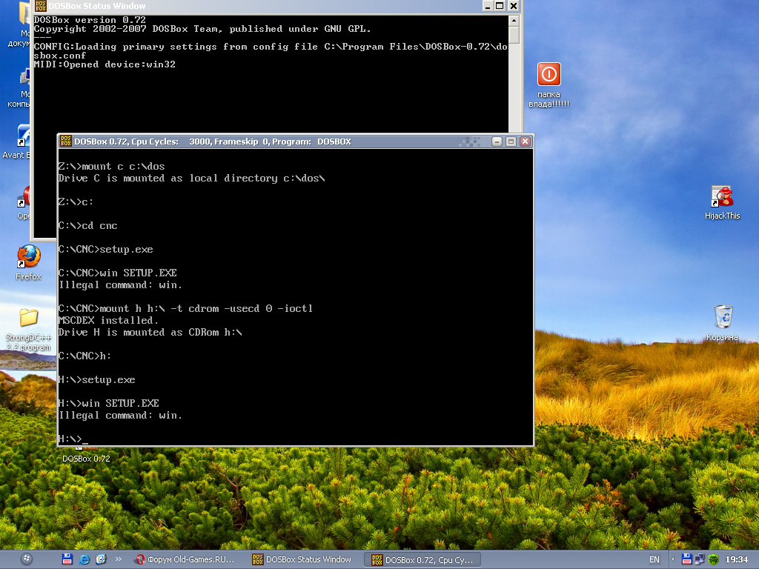Open the Корзина recycle bin icon
The height and width of the screenshot is (569, 759).
point(722,323)
